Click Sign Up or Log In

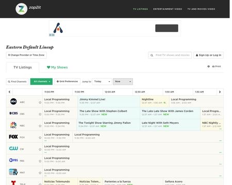point(208,55)
